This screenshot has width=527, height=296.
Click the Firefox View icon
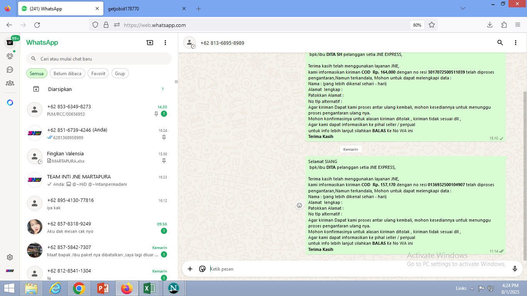click(8, 8)
